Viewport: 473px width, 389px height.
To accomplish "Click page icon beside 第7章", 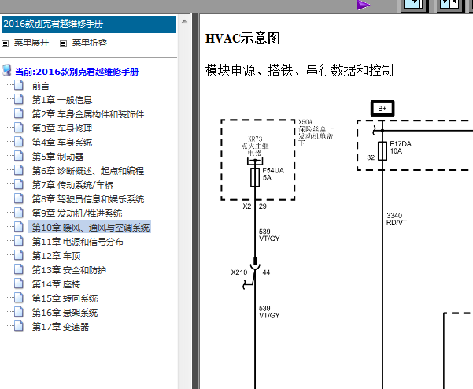I will click(x=19, y=185).
